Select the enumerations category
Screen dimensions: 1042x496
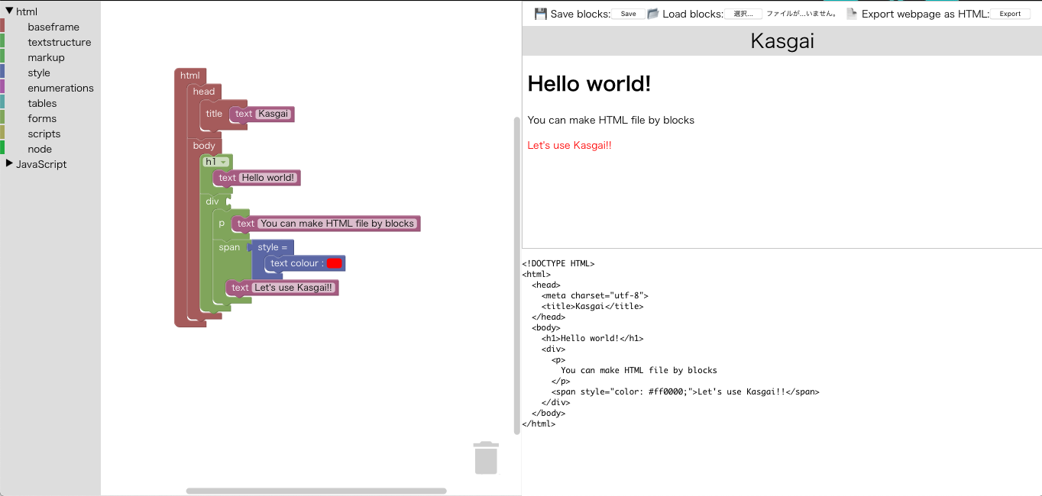coord(60,88)
